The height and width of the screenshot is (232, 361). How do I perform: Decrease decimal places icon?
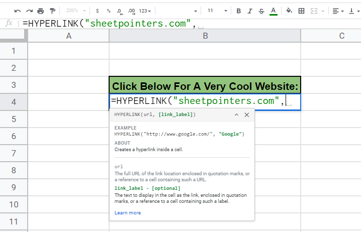(x=120, y=11)
